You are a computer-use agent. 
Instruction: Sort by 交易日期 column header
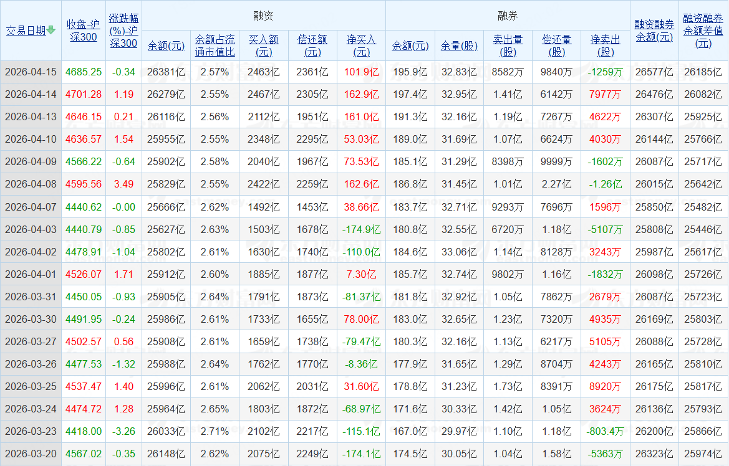26,31
